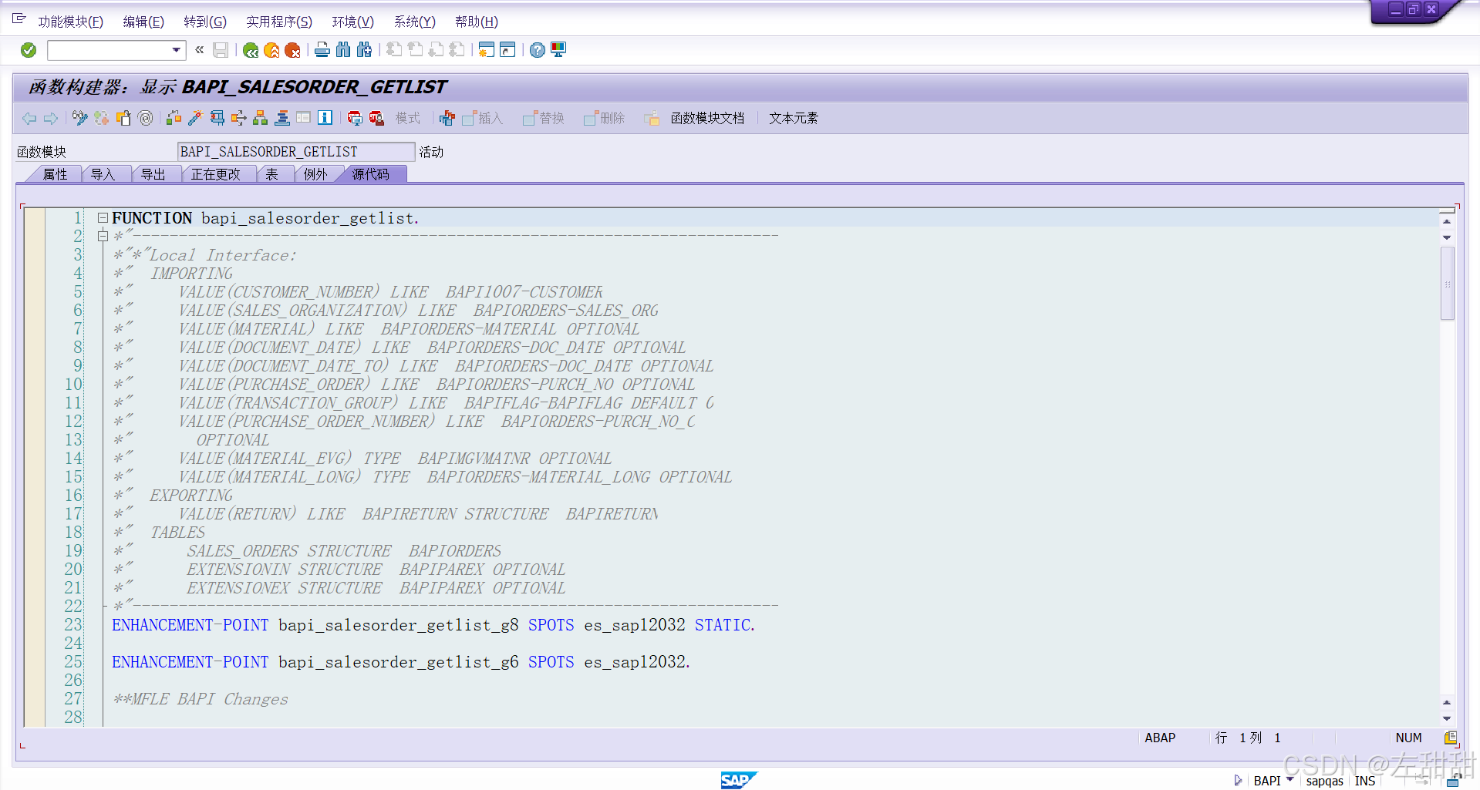Click the Print icon in the top toolbar

pyautogui.click(x=322, y=50)
